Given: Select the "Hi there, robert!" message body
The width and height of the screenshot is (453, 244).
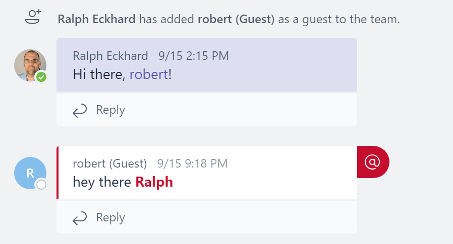Looking at the screenshot, I should tap(122, 74).
